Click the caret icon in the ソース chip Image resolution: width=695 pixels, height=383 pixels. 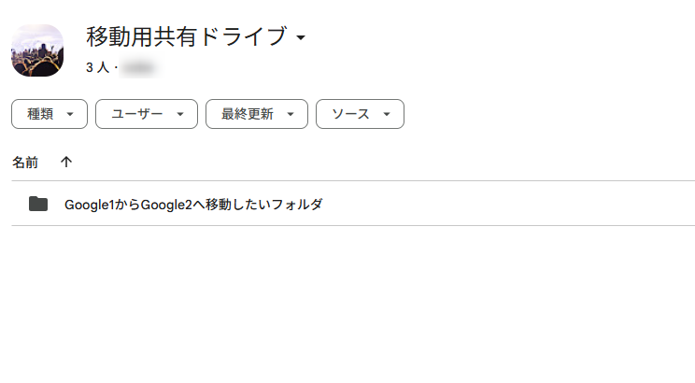(x=387, y=114)
